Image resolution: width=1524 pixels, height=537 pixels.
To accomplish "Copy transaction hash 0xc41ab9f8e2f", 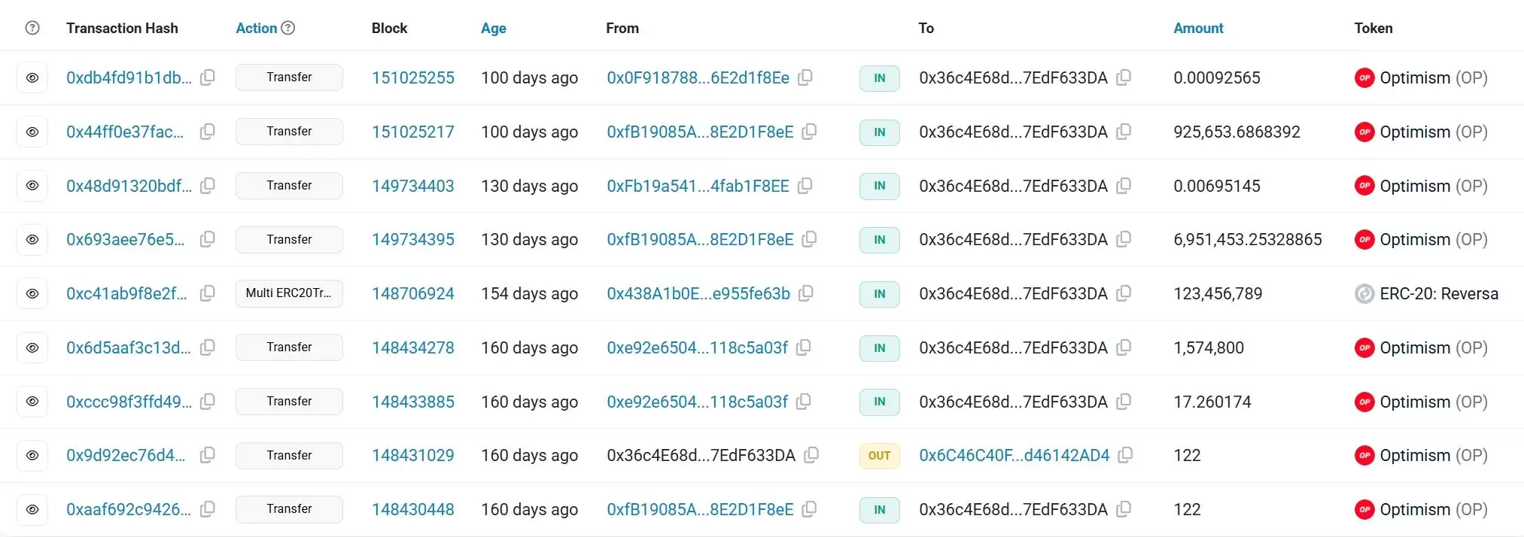I will [x=208, y=293].
